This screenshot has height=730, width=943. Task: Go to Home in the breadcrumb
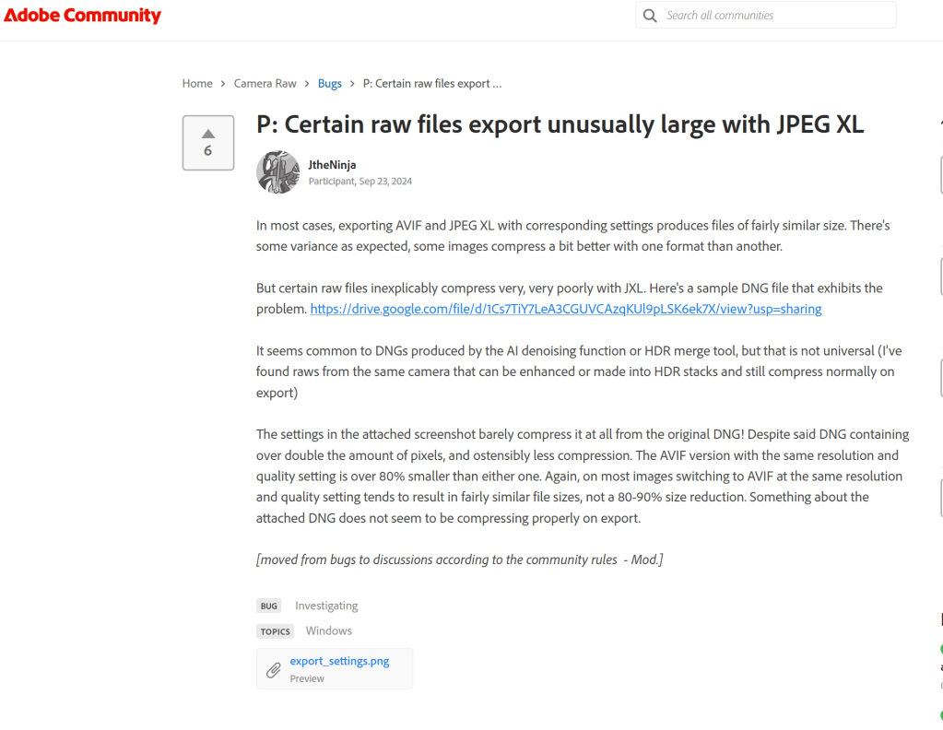197,83
